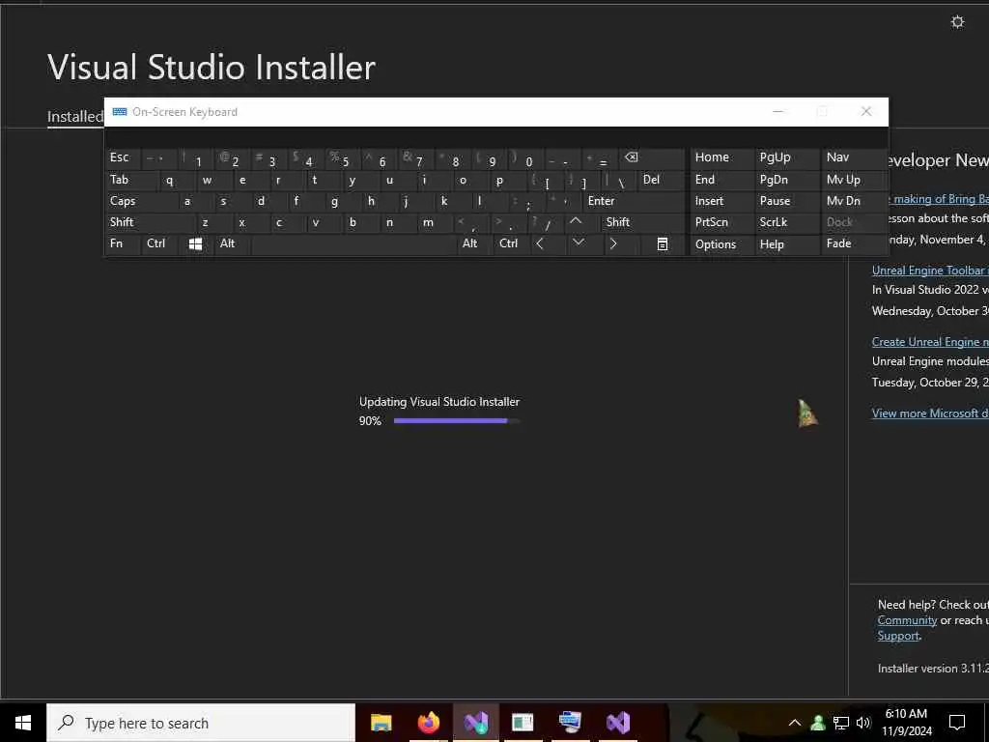Viewport: 989px width, 742px height.
Task: Click the up arrow key on keyboard
Action: (x=576, y=222)
